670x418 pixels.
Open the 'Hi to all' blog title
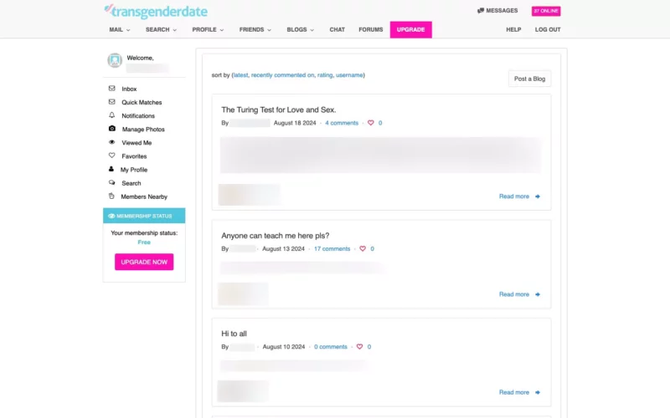pyautogui.click(x=234, y=334)
